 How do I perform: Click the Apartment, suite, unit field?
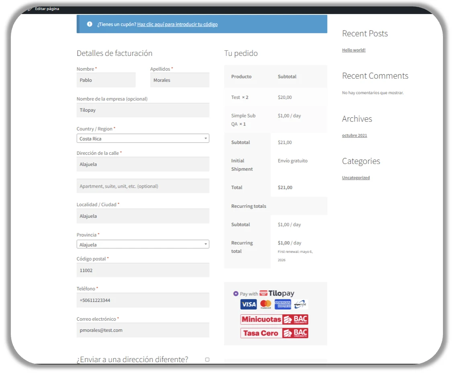pyautogui.click(x=143, y=186)
